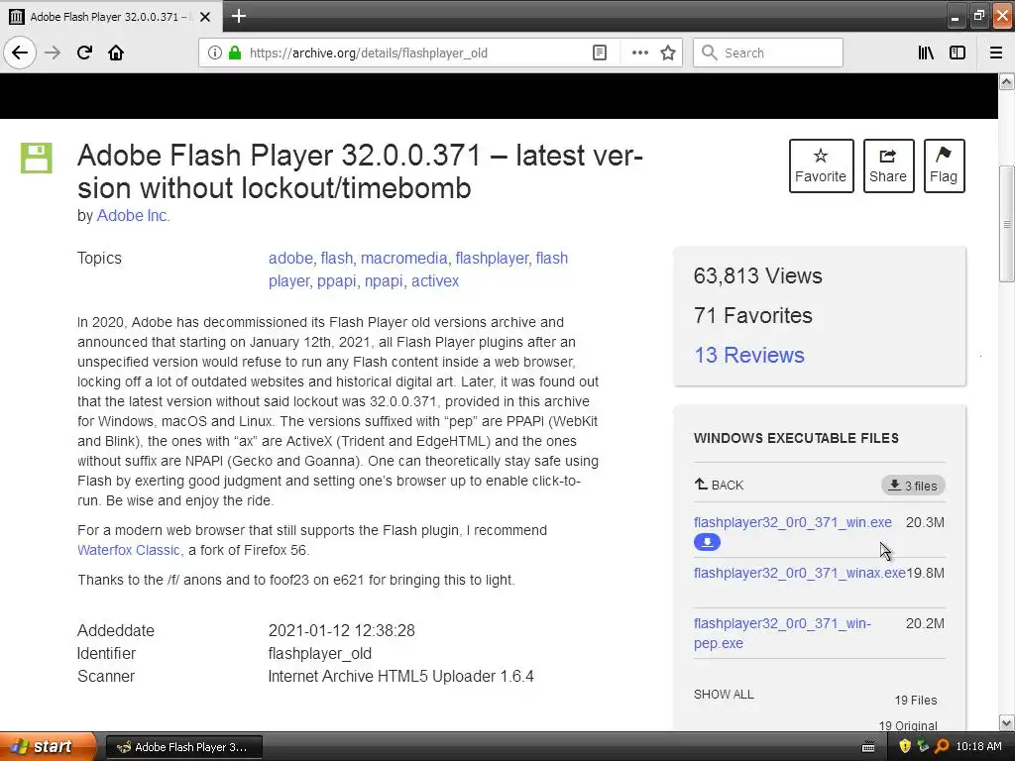Show sidebars with the sidebar icon
Screen dimensions: 1015x761
(x=958, y=53)
